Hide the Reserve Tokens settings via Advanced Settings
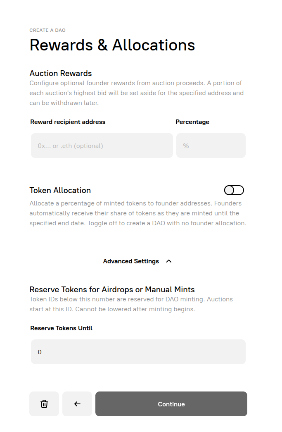This screenshot has width=282, height=432. 168,261
